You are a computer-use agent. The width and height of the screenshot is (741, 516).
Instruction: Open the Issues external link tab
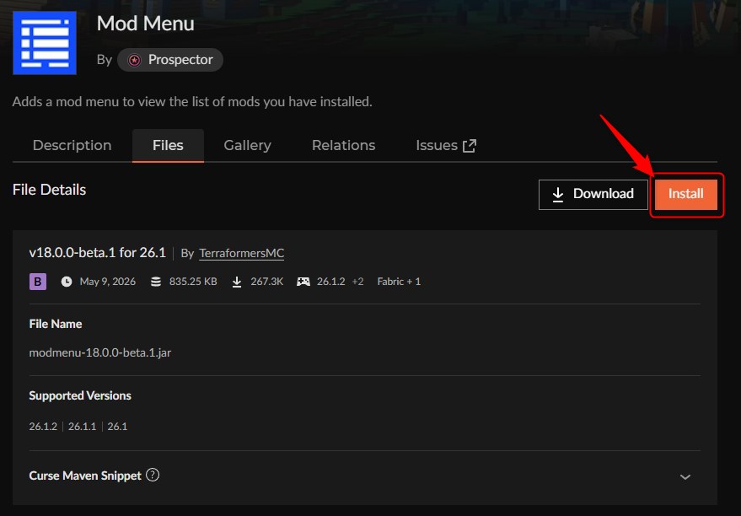pos(446,146)
